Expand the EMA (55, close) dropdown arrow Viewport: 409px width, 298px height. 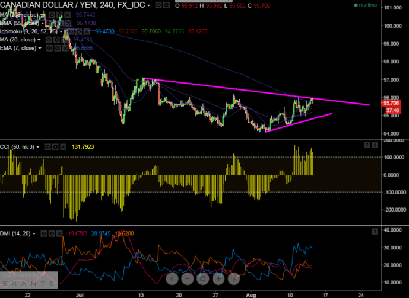click(43, 24)
